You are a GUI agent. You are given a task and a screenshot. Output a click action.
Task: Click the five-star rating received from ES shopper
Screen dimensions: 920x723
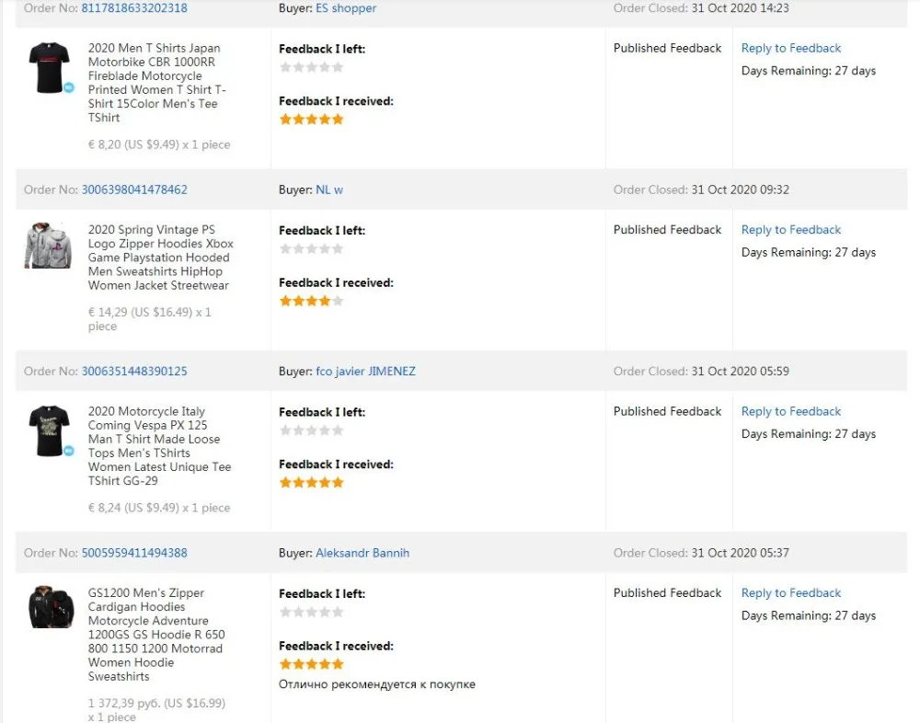311,120
